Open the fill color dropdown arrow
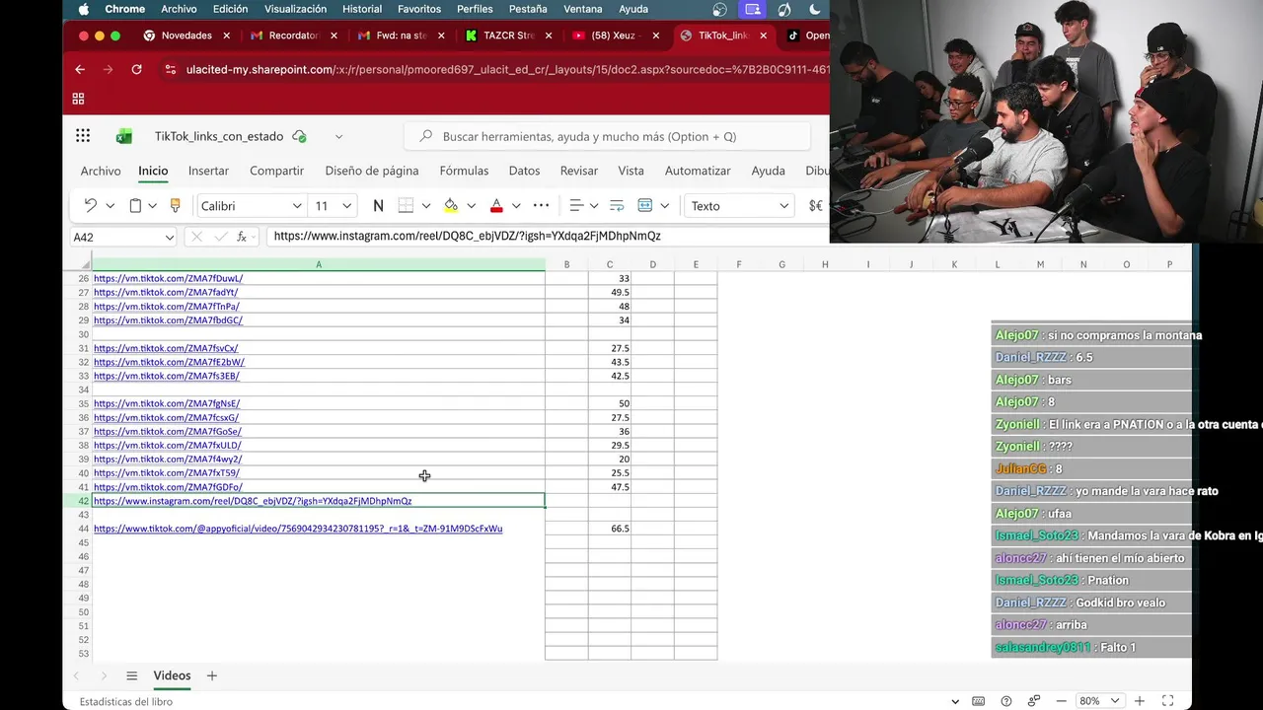 (x=471, y=205)
